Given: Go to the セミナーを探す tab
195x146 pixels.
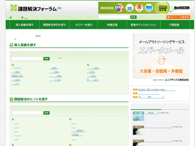Looking at the screenshot, I should coord(84,25).
